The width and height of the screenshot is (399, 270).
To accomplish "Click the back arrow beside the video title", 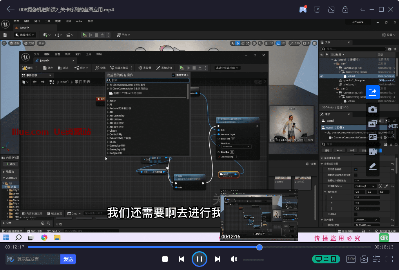I will pyautogui.click(x=11, y=9).
